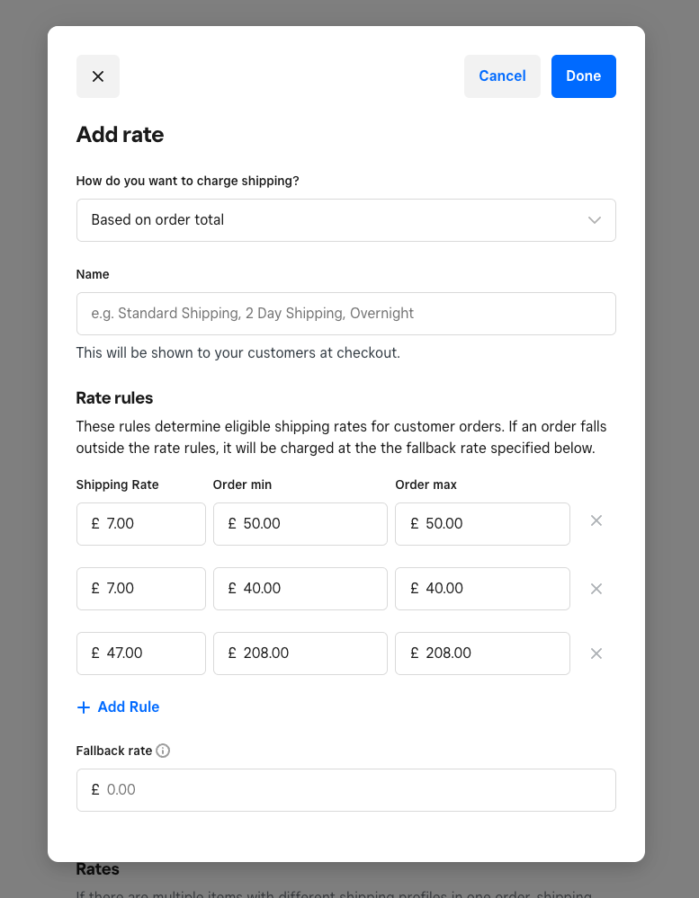Expand the shipping charge method chevron
The image size is (699, 898).
pos(594,220)
